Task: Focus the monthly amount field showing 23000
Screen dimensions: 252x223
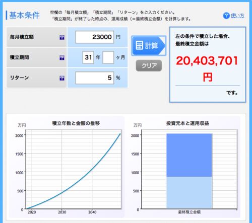Action: tap(95, 37)
